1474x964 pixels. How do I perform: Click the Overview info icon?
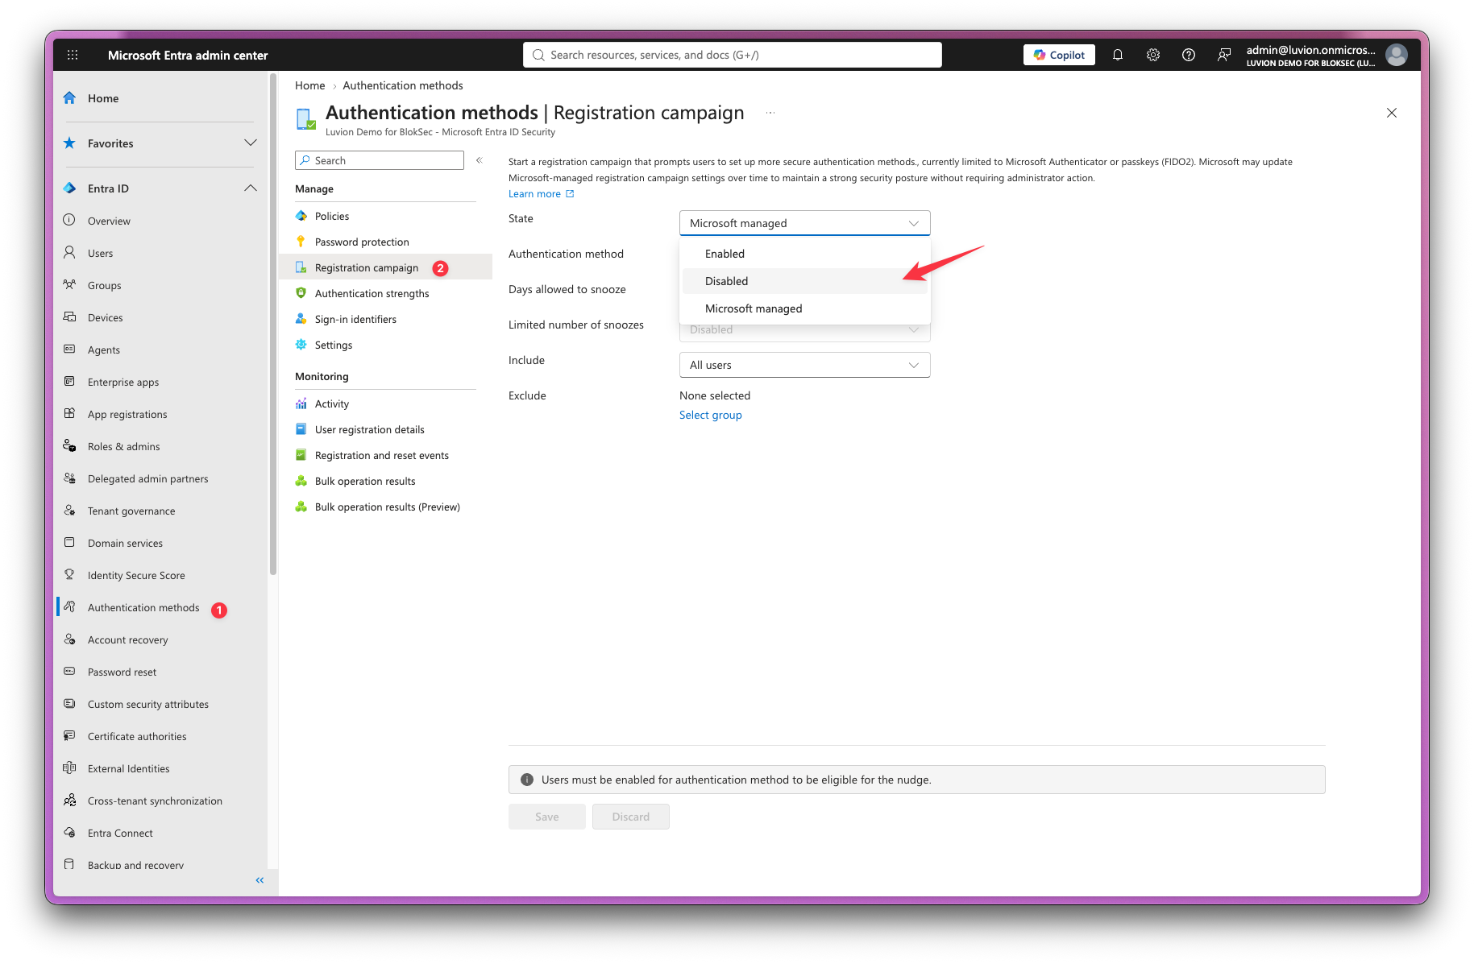[x=69, y=220]
